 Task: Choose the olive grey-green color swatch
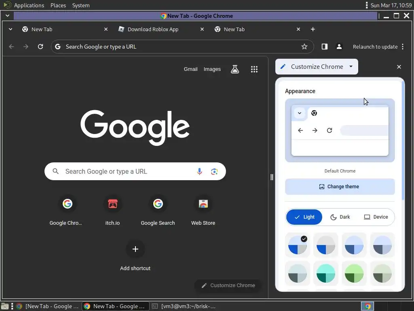click(x=382, y=273)
